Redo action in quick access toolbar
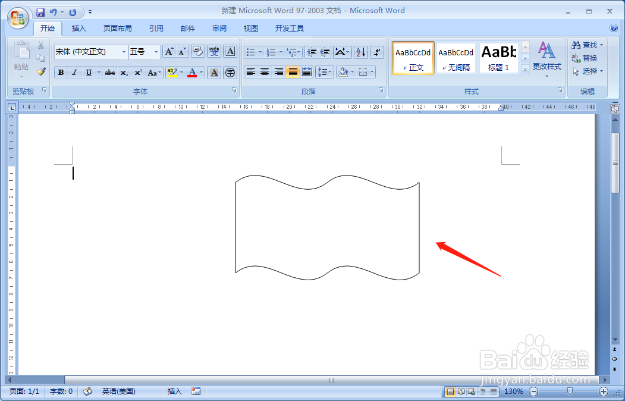The width and height of the screenshot is (625, 401). [x=73, y=12]
